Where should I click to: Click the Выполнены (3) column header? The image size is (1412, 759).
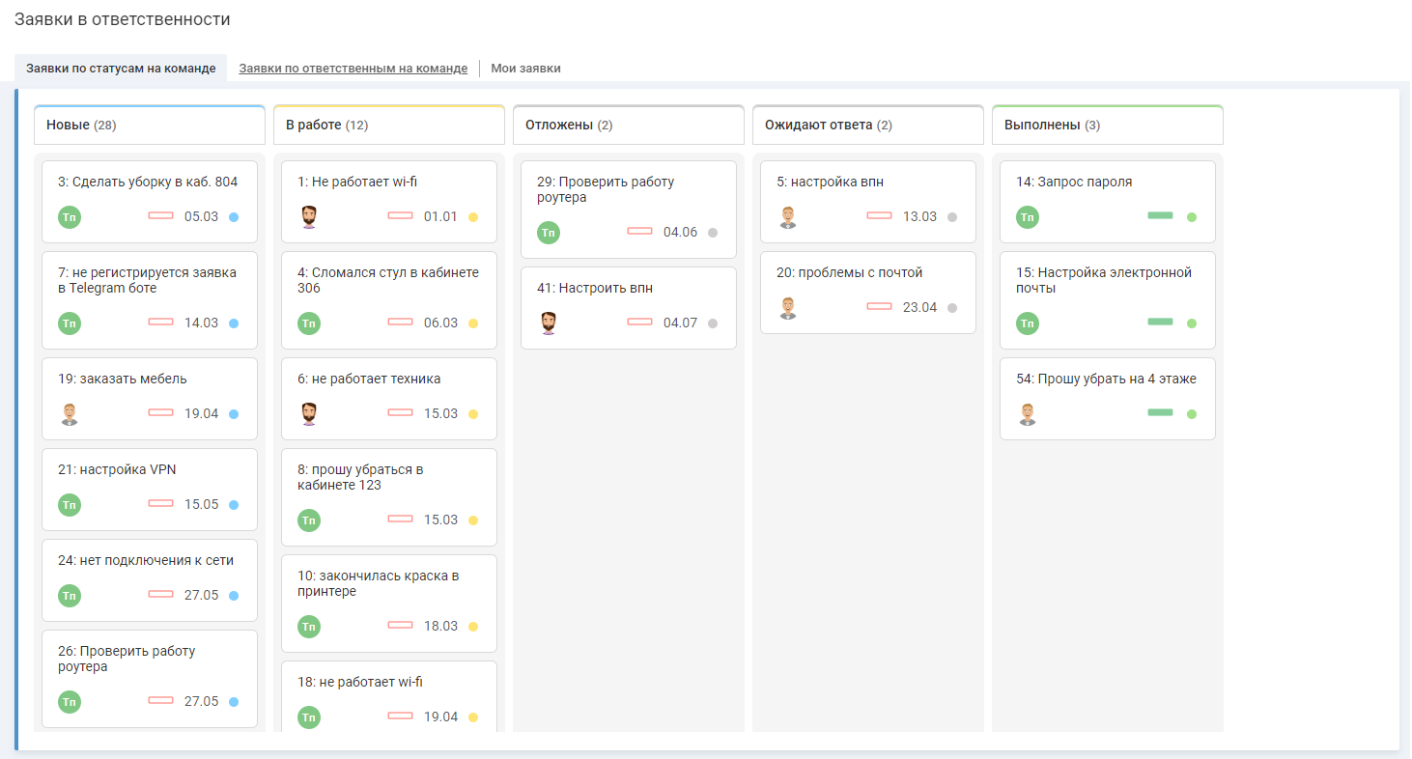[1108, 126]
